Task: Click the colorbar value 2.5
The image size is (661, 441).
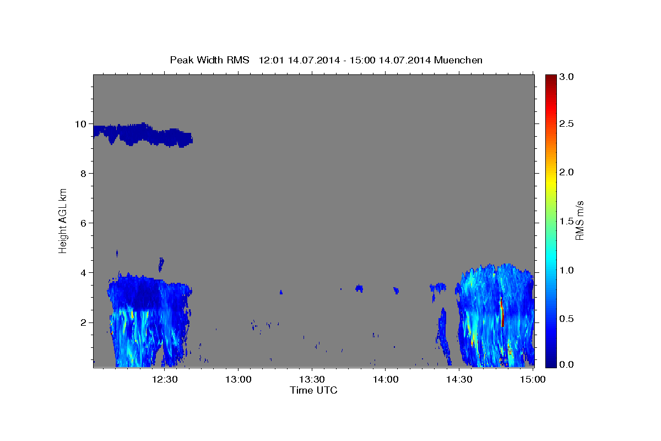Action: click(567, 124)
